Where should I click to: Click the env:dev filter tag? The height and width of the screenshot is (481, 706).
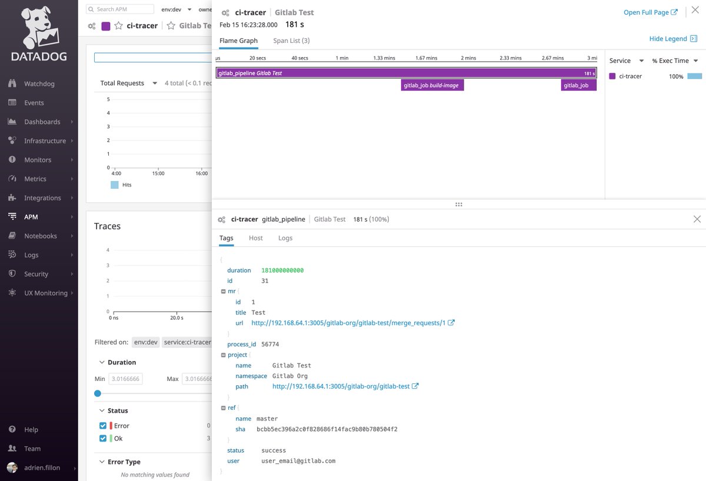tap(145, 342)
